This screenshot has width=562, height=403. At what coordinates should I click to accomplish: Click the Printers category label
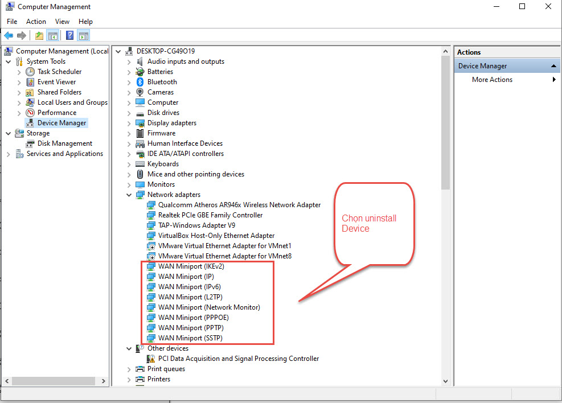click(x=159, y=379)
